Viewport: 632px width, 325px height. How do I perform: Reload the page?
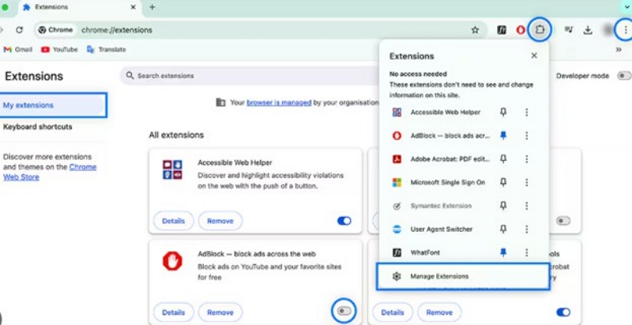point(19,30)
